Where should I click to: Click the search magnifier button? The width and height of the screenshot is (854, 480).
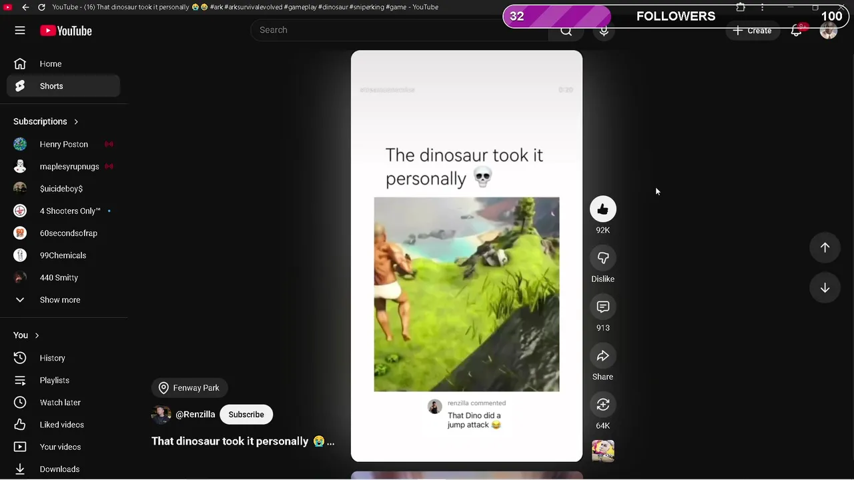click(x=566, y=30)
